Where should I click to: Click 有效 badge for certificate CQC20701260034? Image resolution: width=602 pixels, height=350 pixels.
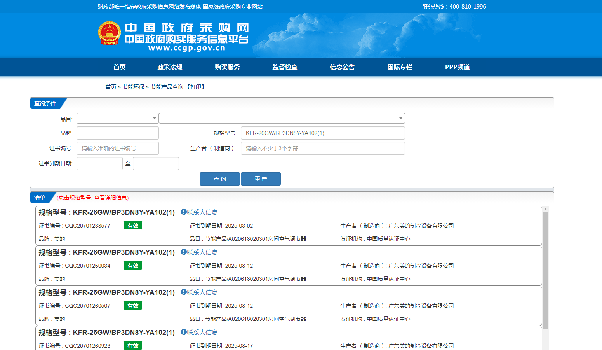click(133, 265)
